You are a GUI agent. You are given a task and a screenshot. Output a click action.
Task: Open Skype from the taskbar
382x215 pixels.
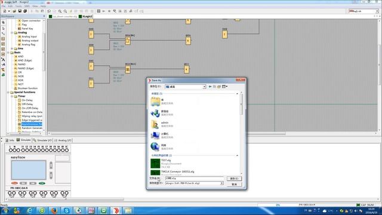[x=66, y=211]
